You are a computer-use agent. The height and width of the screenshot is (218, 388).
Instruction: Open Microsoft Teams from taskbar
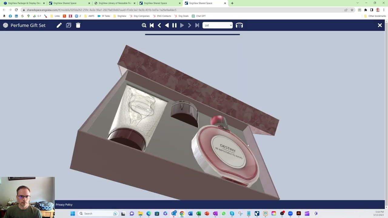coord(315,213)
